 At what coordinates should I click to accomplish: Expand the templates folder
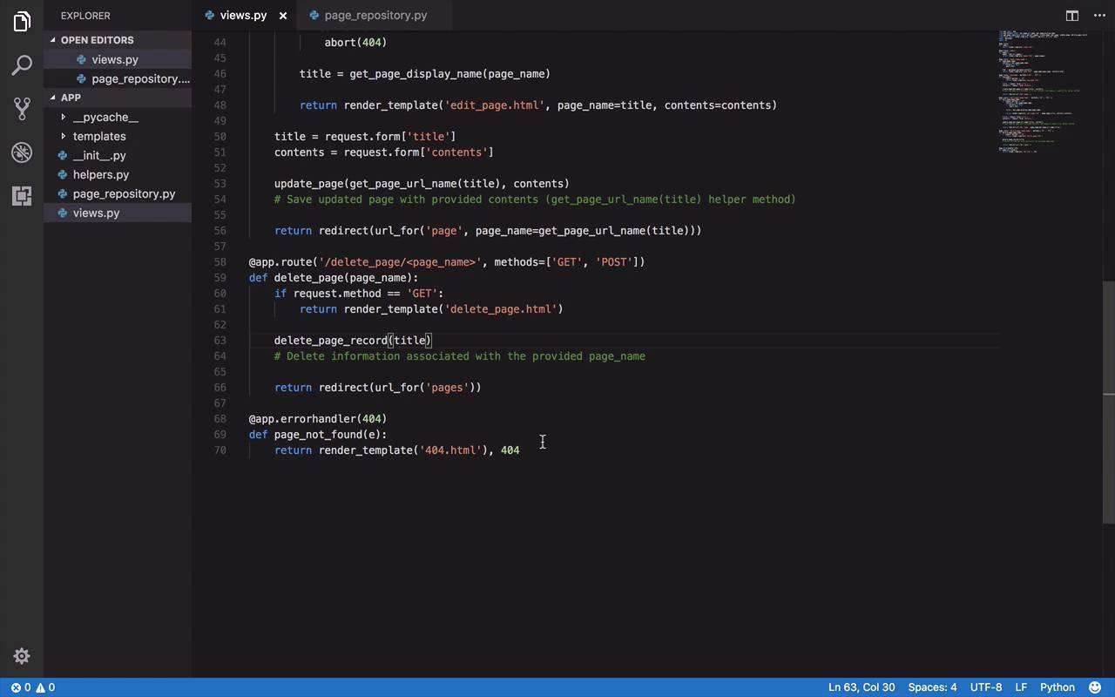click(x=99, y=136)
